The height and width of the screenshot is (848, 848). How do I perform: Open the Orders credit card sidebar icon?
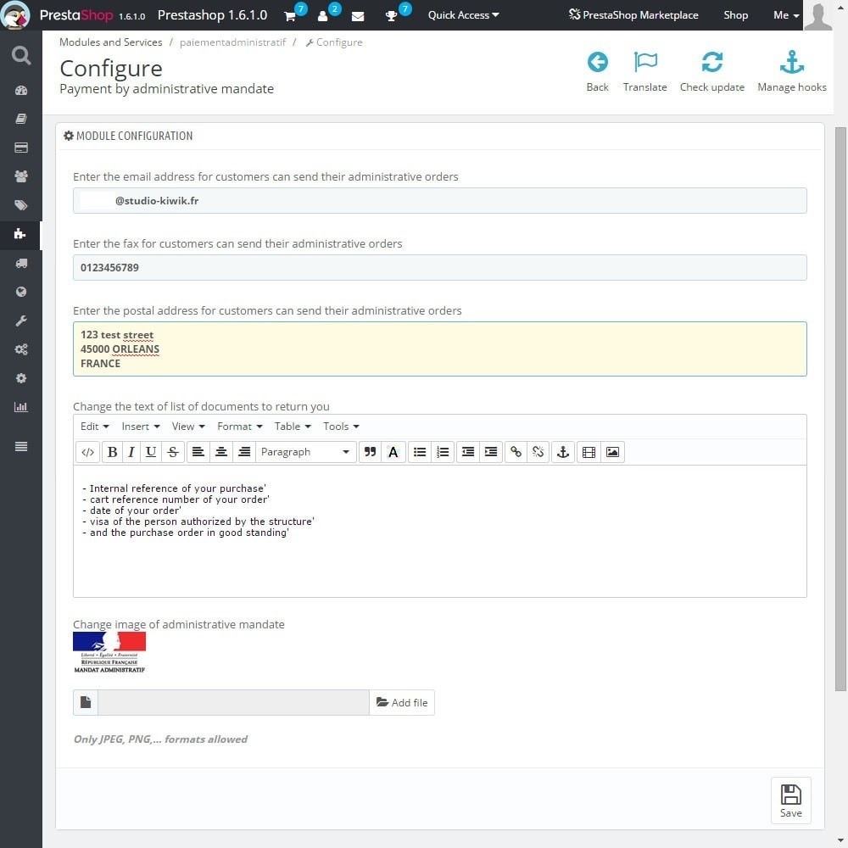21,148
